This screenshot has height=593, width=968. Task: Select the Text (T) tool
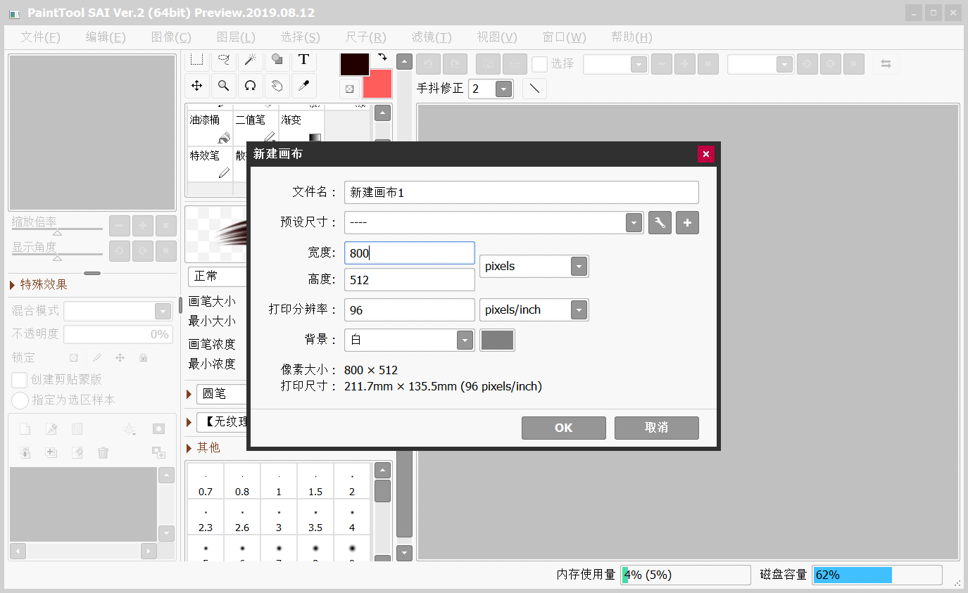tap(303, 60)
